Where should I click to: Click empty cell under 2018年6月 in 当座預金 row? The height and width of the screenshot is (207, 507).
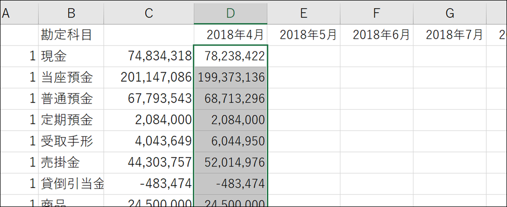coord(376,77)
